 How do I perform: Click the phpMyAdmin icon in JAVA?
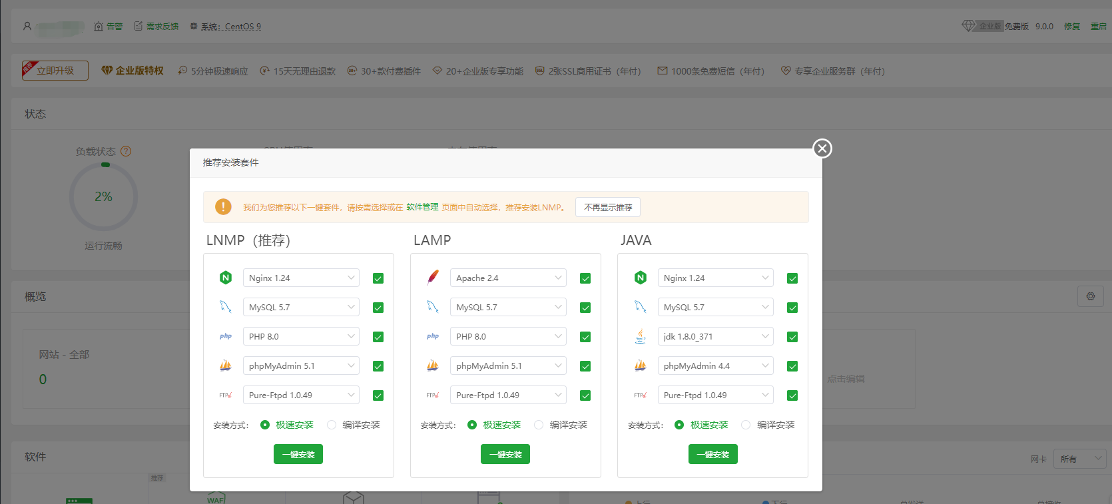[641, 366]
